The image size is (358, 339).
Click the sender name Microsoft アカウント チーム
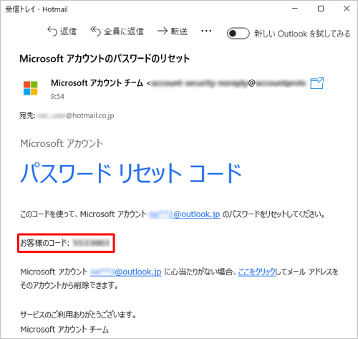coord(97,83)
